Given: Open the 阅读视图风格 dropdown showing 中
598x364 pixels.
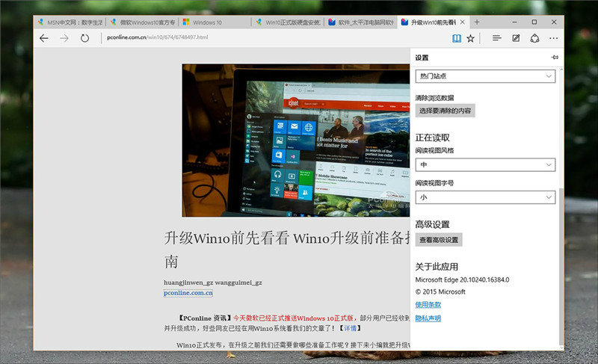Looking at the screenshot, I should coord(485,164).
